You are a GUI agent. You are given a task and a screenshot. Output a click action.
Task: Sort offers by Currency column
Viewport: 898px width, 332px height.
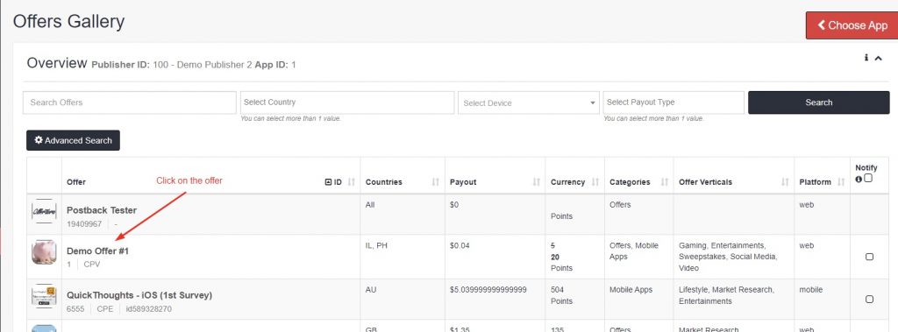(595, 182)
